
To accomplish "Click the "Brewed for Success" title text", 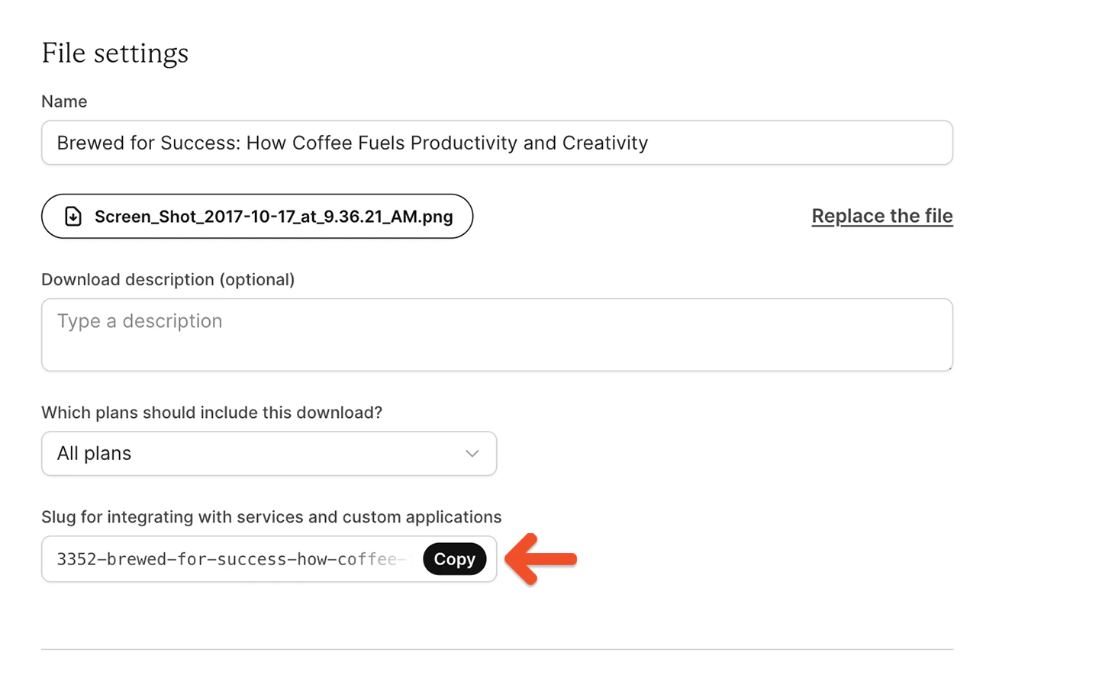I will tap(351, 143).
